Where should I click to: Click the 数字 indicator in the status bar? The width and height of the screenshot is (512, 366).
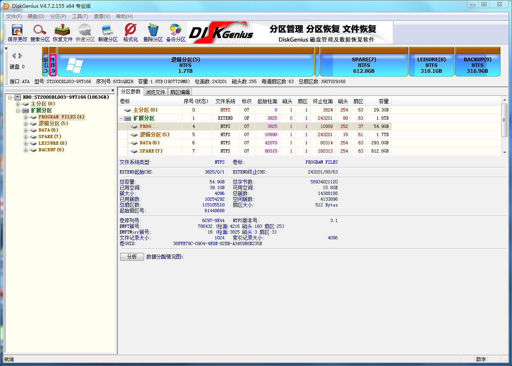pyautogui.click(x=481, y=359)
